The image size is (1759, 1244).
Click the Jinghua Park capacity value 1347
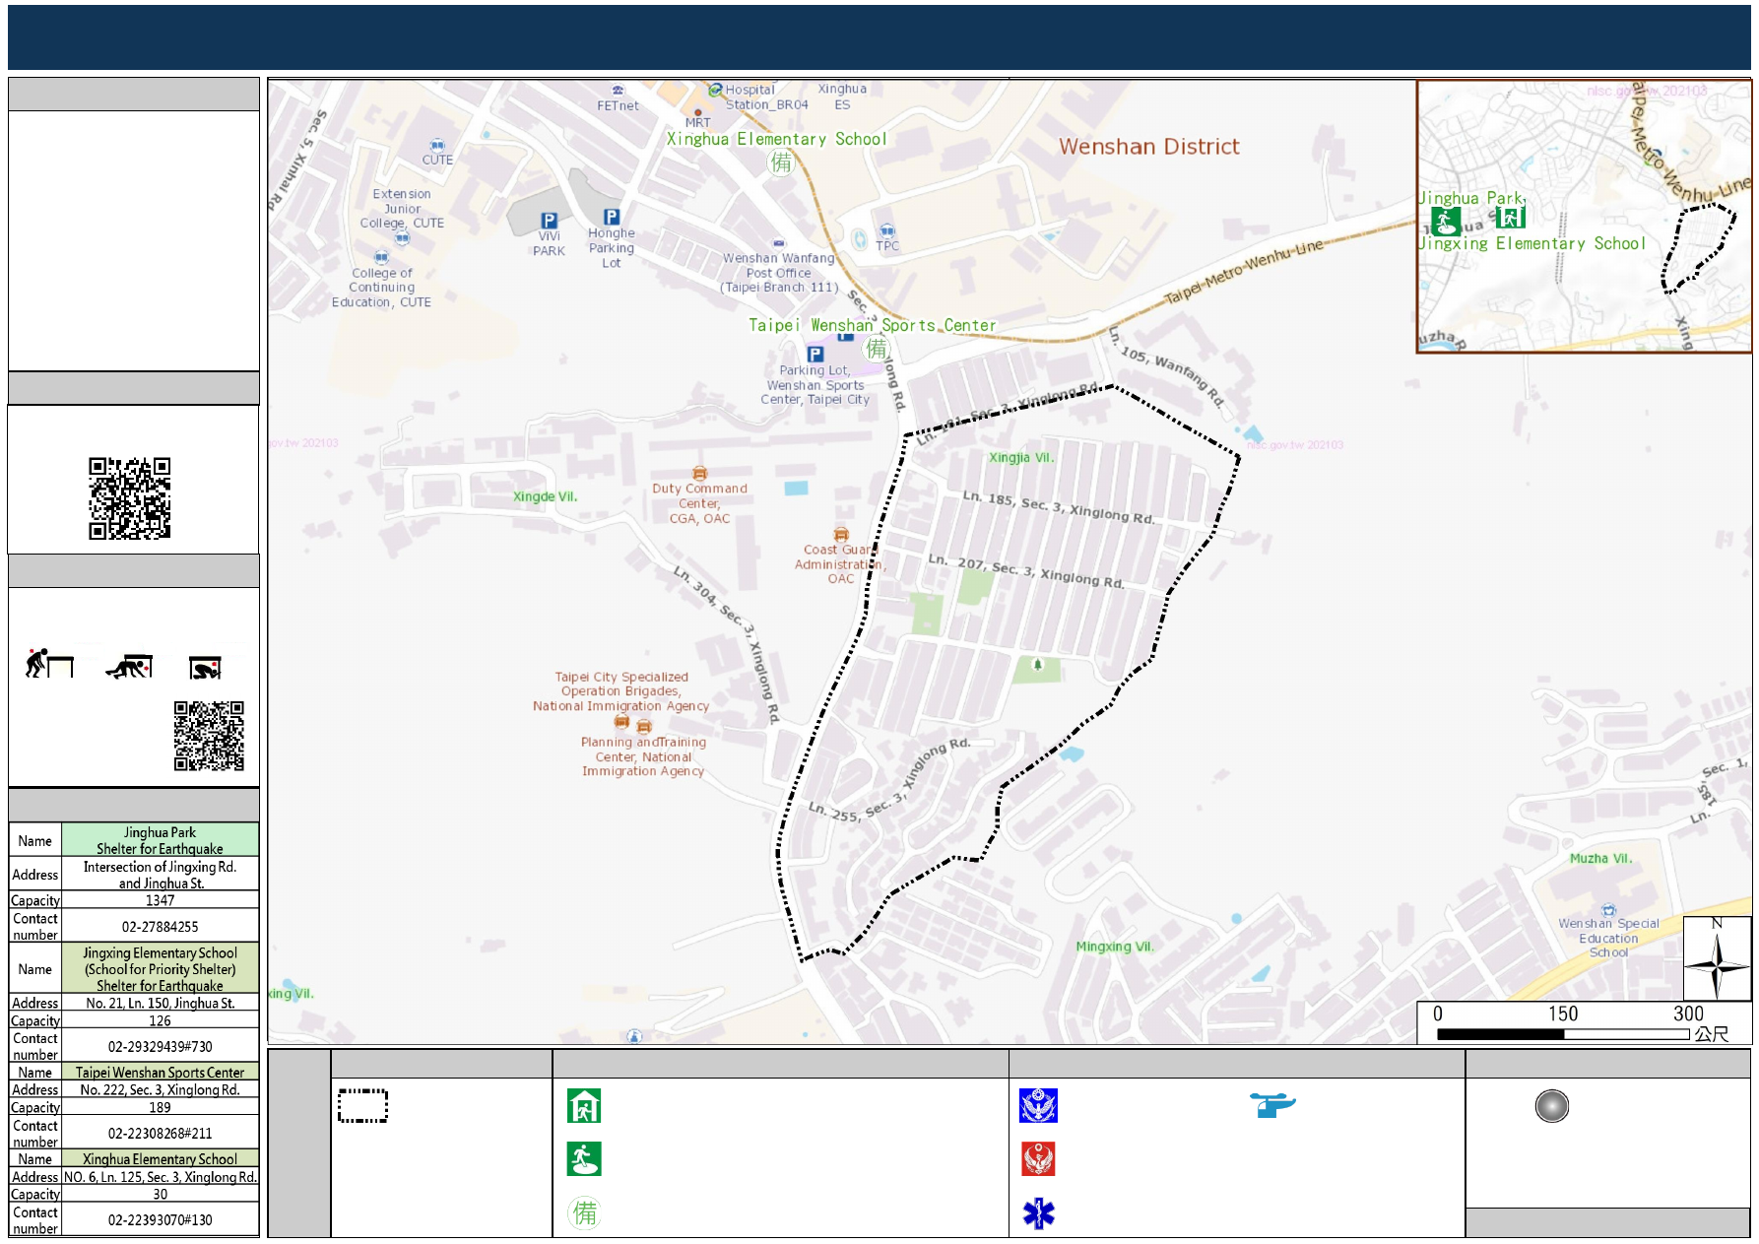160,900
